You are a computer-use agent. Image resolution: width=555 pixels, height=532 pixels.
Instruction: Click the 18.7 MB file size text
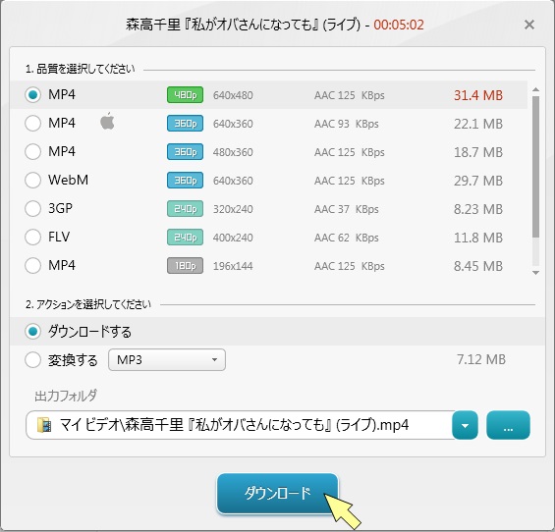pyautogui.click(x=478, y=152)
